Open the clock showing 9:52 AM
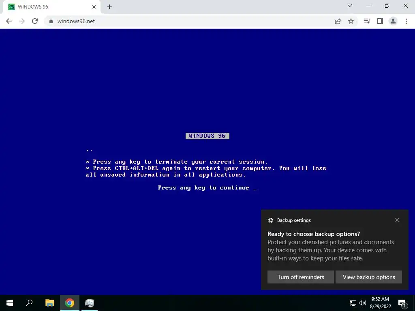The width and height of the screenshot is (415, 311). (380, 303)
